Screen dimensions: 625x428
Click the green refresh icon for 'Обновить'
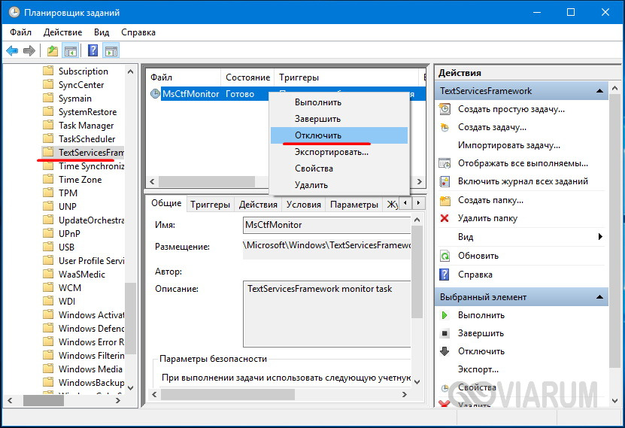point(444,256)
